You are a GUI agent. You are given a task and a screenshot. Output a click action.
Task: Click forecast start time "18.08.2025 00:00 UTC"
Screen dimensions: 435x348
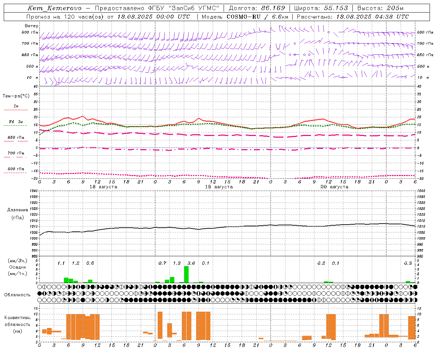pos(154,17)
